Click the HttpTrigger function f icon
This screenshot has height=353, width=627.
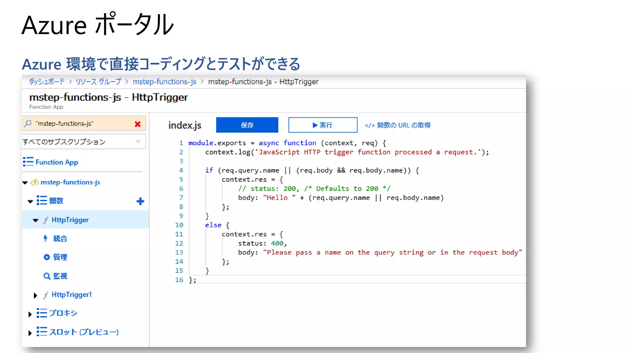(46, 220)
